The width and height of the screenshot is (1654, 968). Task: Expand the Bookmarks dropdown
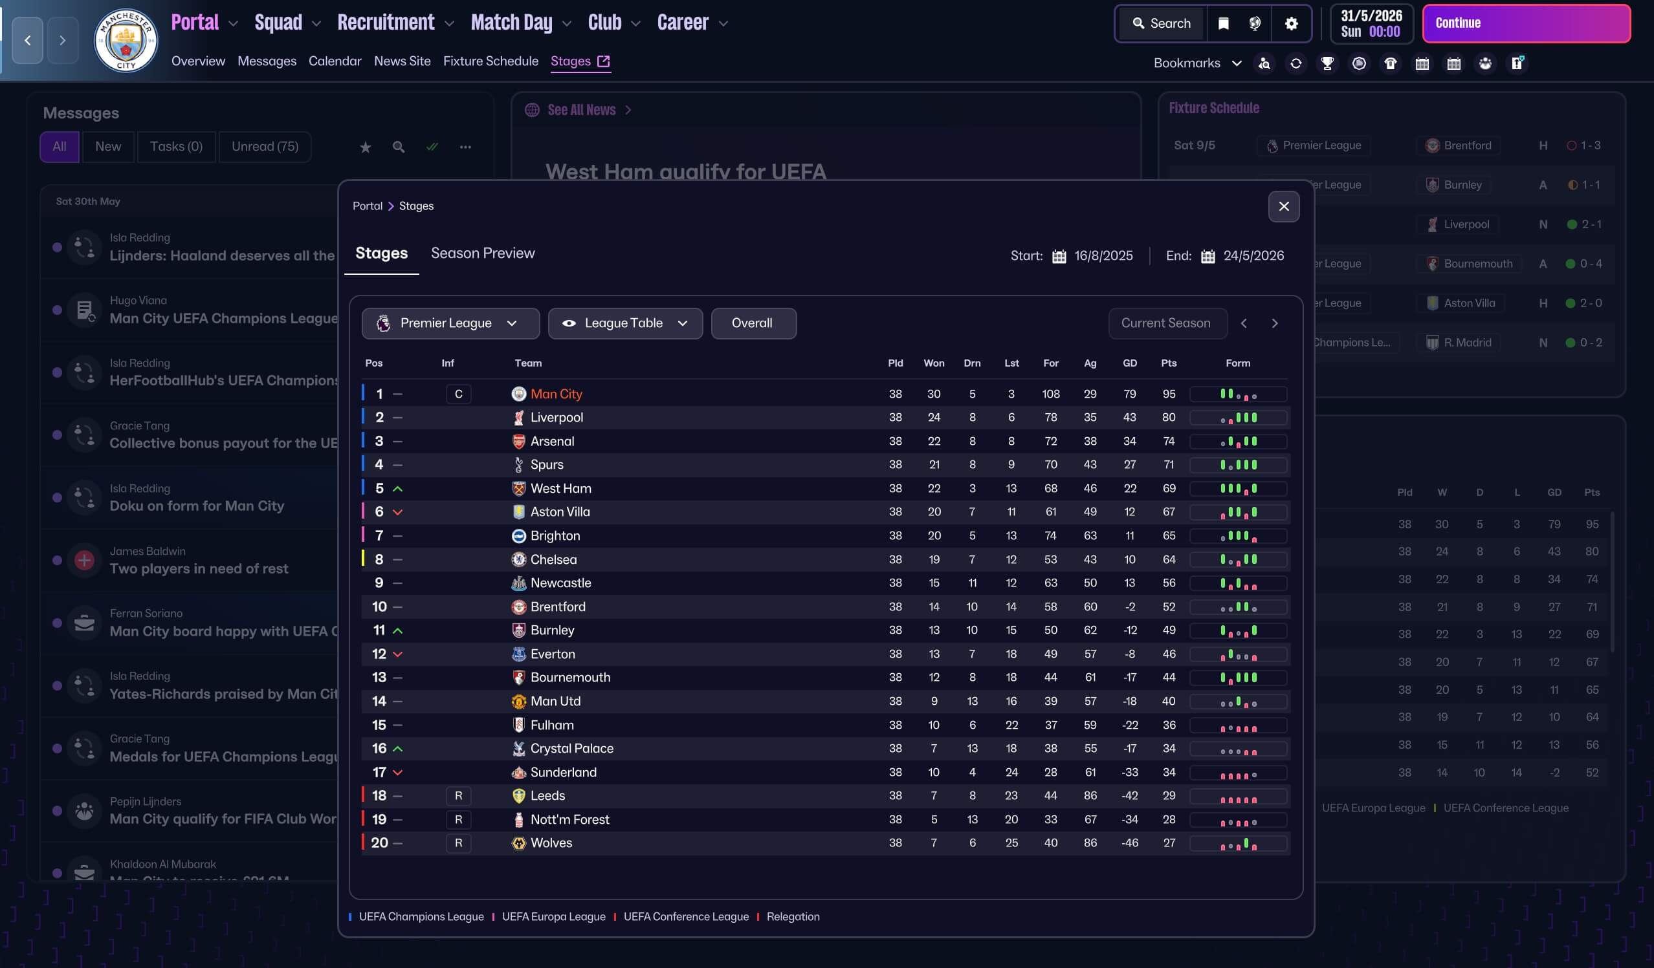coord(1197,63)
